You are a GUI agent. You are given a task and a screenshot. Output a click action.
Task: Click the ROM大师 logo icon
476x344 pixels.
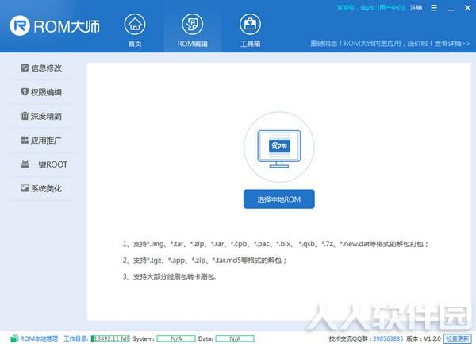pos(20,25)
